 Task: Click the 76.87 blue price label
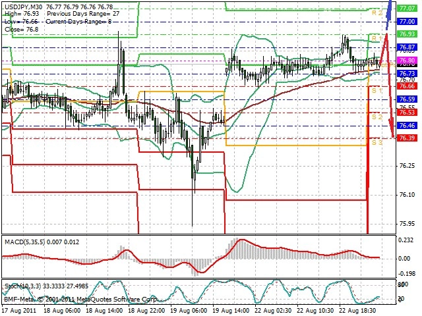point(407,47)
